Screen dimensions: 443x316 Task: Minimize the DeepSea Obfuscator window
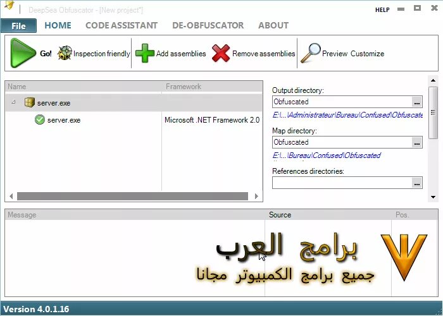tap(401, 9)
